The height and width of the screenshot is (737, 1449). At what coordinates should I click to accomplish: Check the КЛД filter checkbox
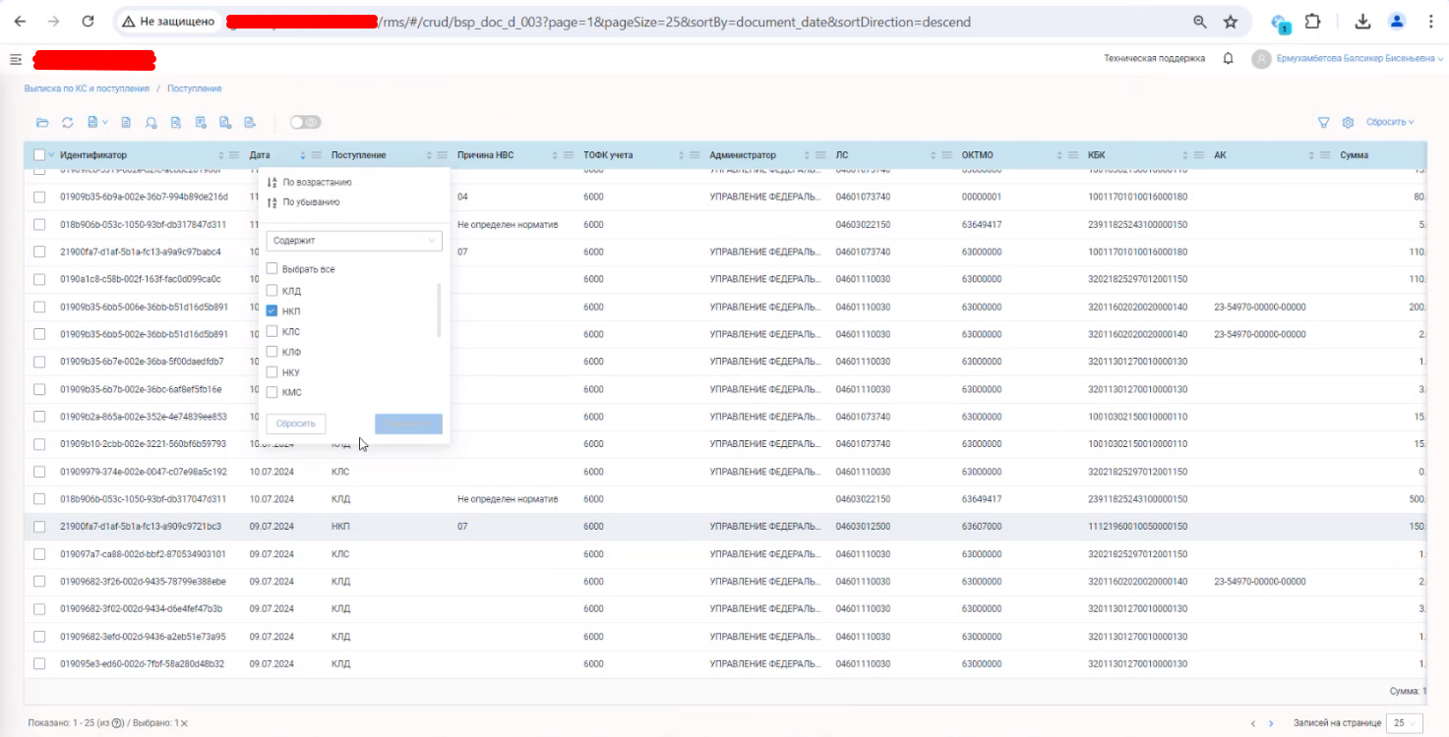coord(272,291)
